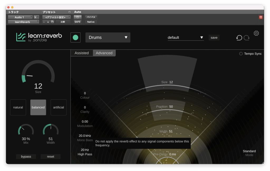Click the Position 50 label in the visualizer

point(165,107)
